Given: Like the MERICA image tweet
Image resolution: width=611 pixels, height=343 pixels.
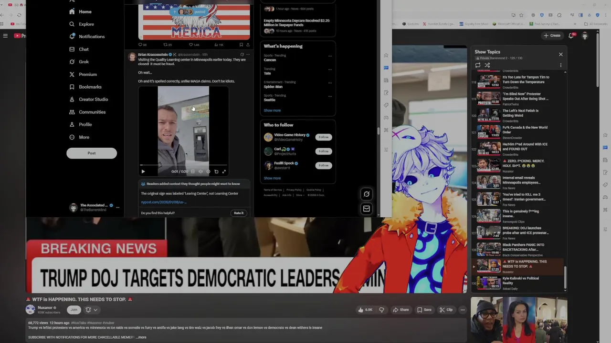Looking at the screenshot, I should pos(193,45).
